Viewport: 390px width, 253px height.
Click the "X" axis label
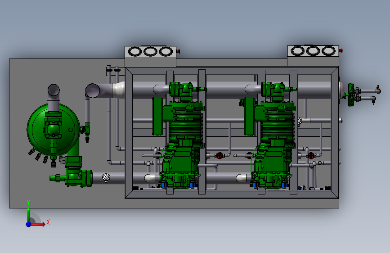coord(48,222)
